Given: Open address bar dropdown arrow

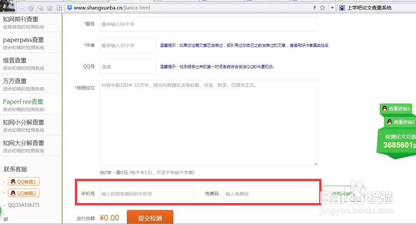Looking at the screenshot, I should point(332,8).
